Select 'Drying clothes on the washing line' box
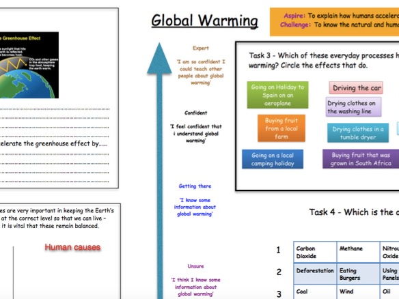Image resolution: width=399 pixels, height=299 pixels. coord(353,107)
